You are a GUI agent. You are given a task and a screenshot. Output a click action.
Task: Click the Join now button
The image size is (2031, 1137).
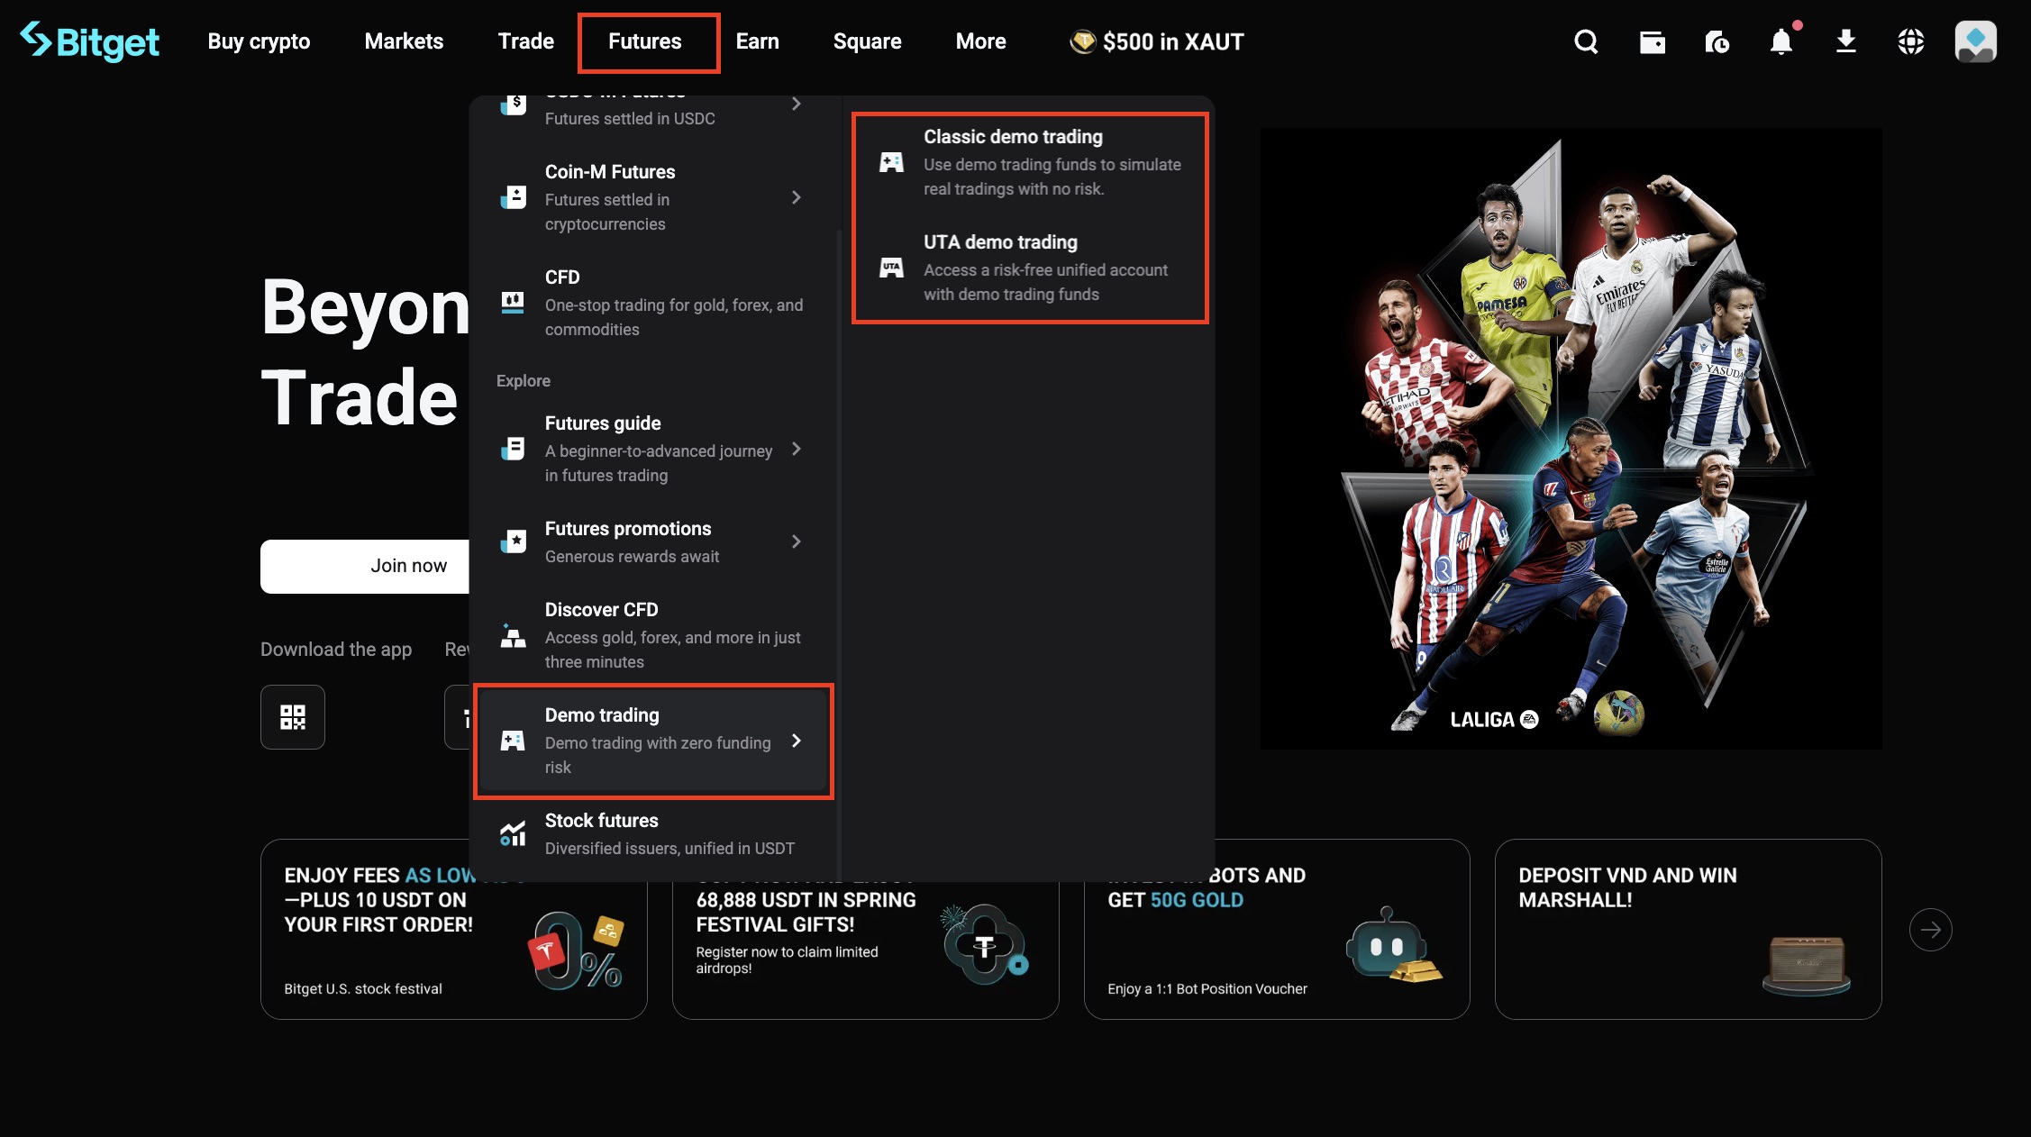[408, 566]
